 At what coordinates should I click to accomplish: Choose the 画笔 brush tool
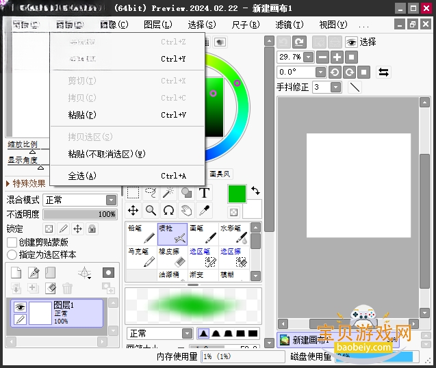coord(203,235)
